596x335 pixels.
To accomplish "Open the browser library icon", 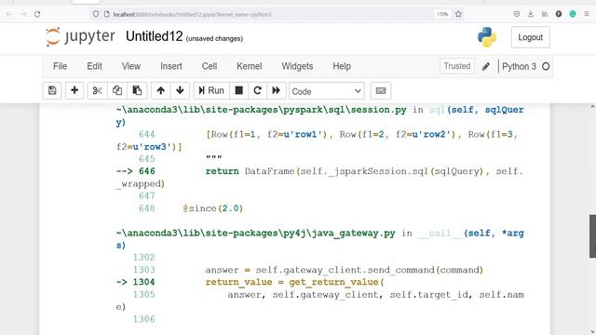I will point(545,14).
